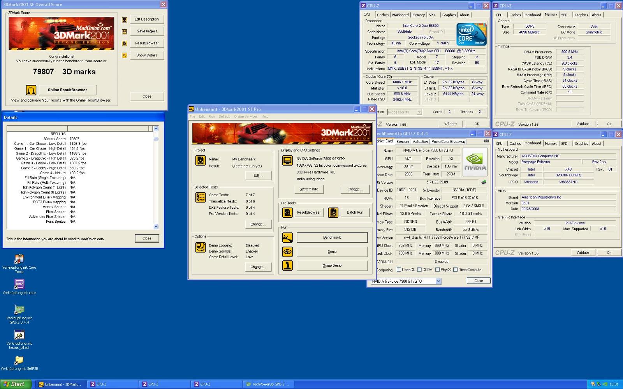Click the 3DMark2001 icon in the title bar
Viewport: 623px width, 389px height.
[x=191, y=109]
